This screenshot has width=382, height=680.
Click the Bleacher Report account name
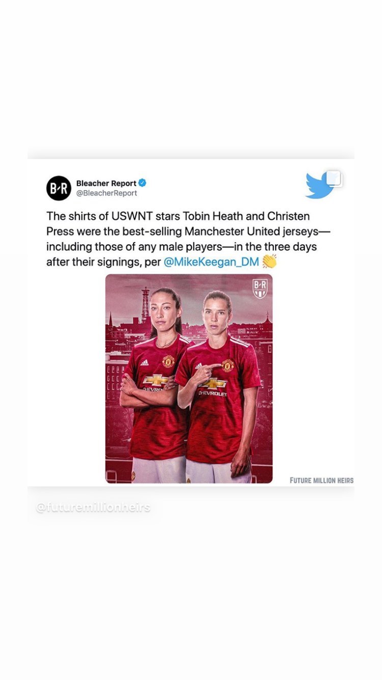pos(106,183)
